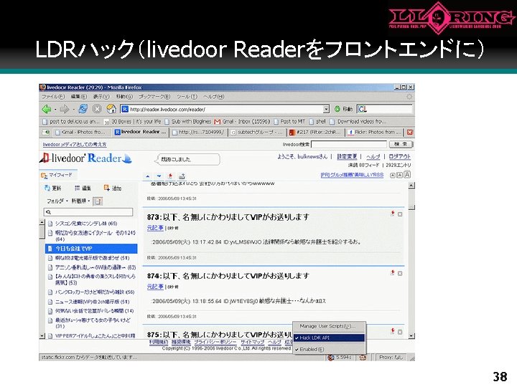The image size is (517, 387).
Task: Open the 表示(V) menu
Action: click(101, 97)
